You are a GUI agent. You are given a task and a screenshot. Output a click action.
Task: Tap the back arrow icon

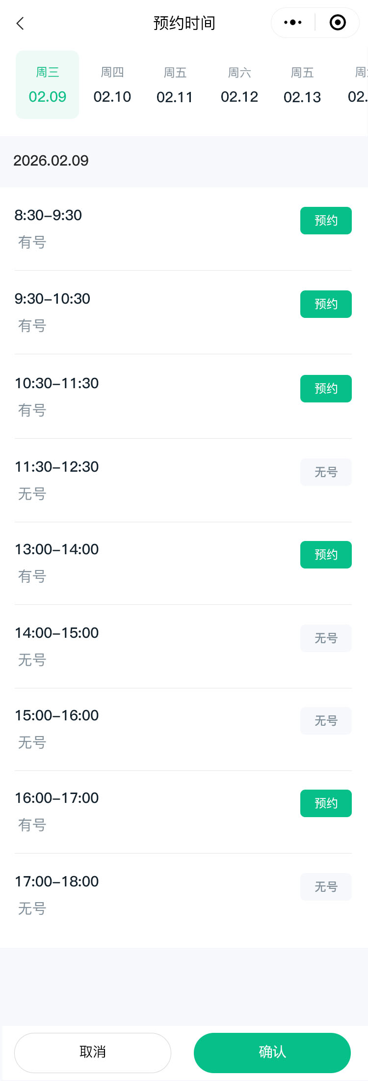(x=20, y=23)
